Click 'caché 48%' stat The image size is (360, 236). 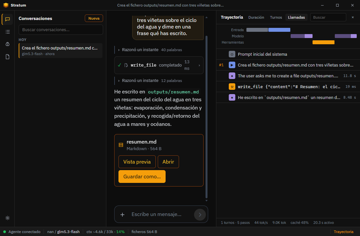(299, 223)
